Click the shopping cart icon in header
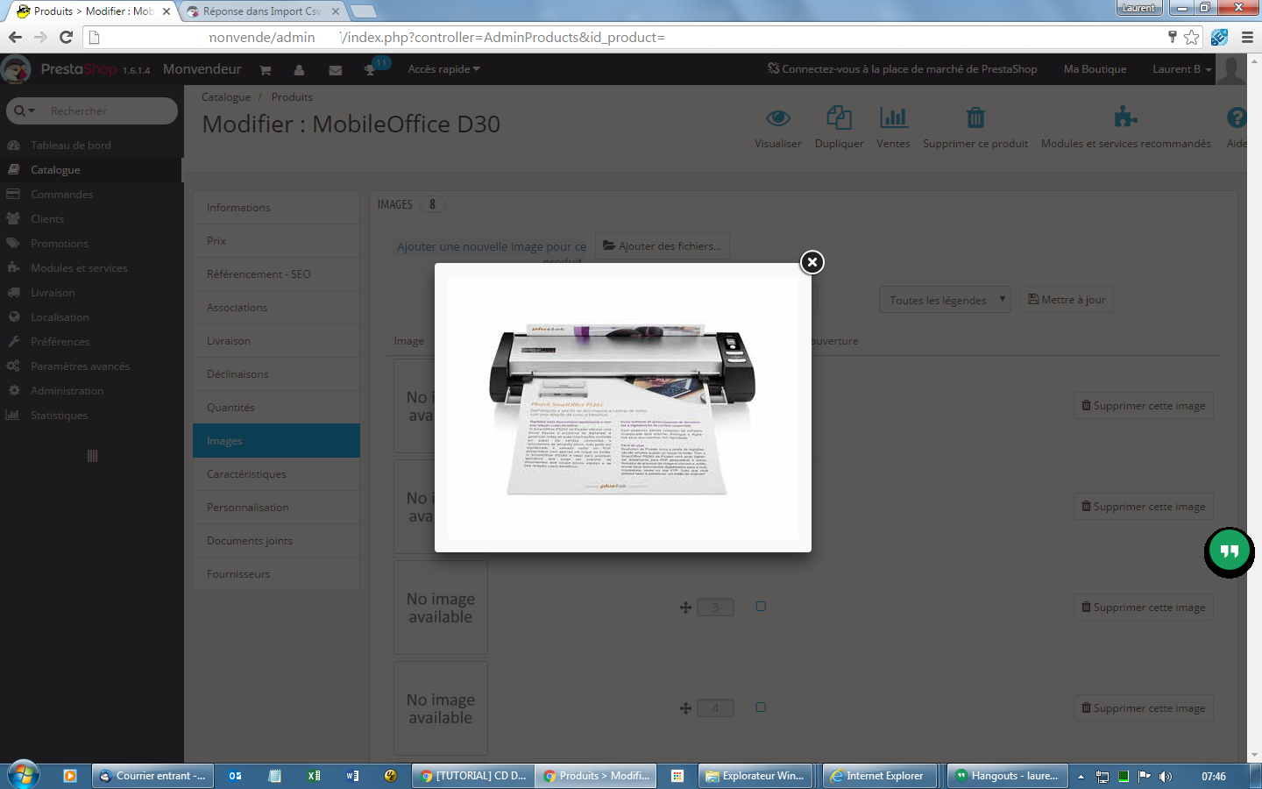 [x=265, y=69]
